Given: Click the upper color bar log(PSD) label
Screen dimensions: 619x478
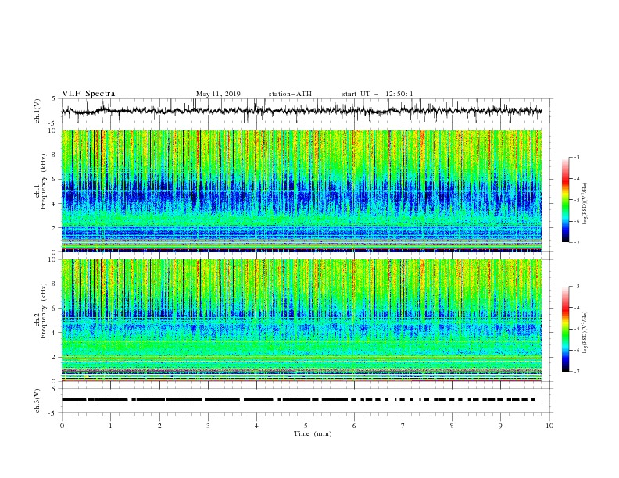Looking at the screenshot, I should tap(585, 204).
